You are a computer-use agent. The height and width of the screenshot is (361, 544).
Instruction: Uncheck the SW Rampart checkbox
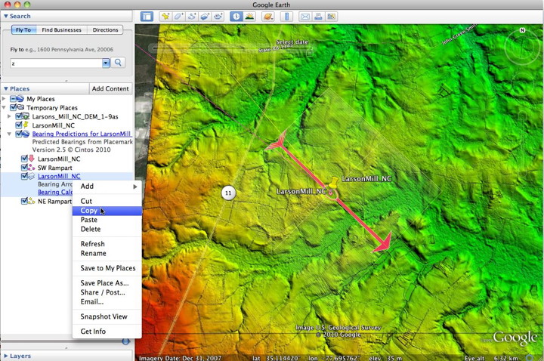[25, 168]
